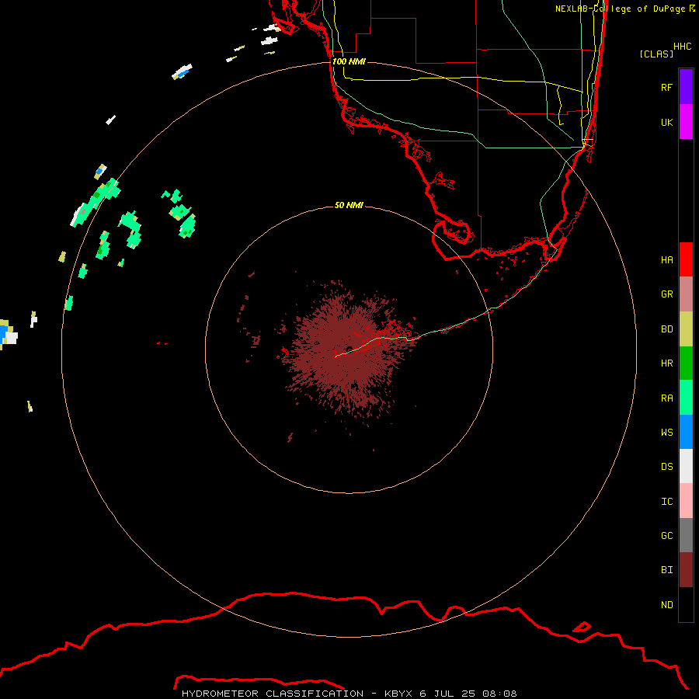Click the '[CLAS]' units label
Screen dimensions: 699x699
(656, 54)
